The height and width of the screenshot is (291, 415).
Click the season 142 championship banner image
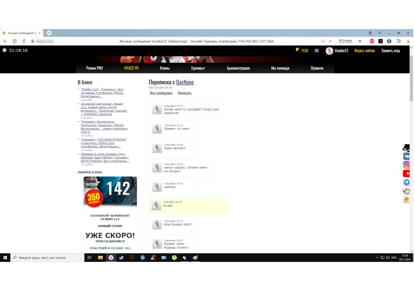110,192
